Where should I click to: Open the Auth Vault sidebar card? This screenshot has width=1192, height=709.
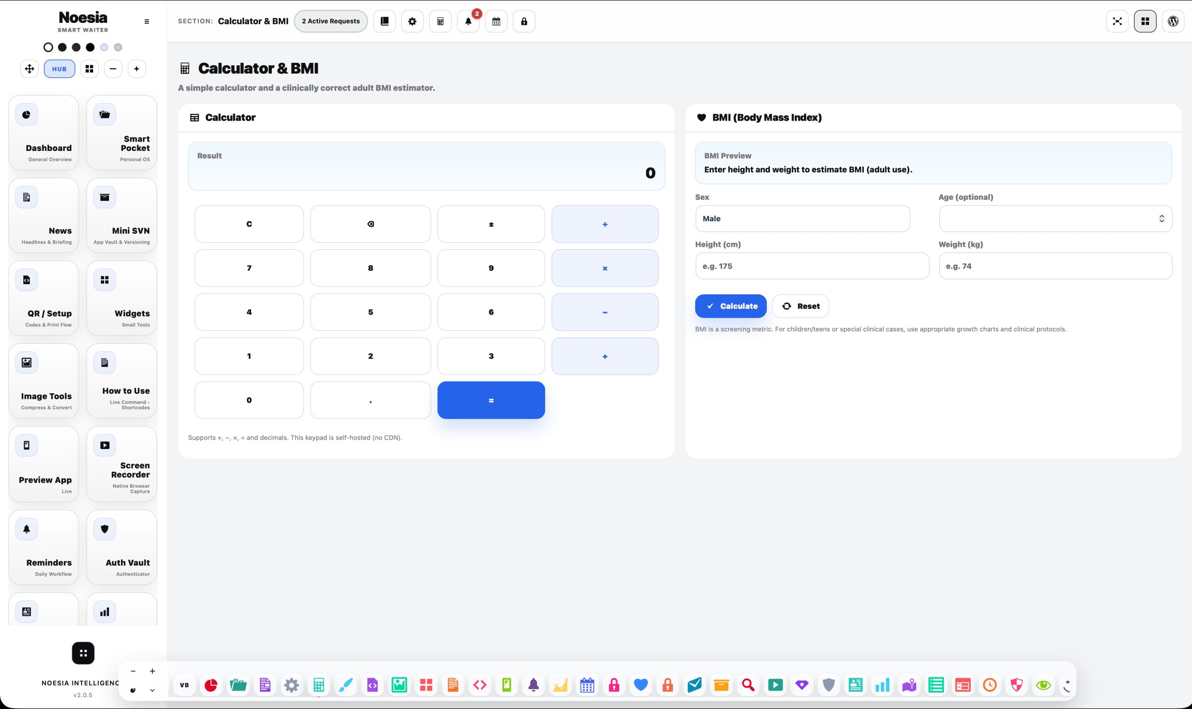[x=122, y=547]
